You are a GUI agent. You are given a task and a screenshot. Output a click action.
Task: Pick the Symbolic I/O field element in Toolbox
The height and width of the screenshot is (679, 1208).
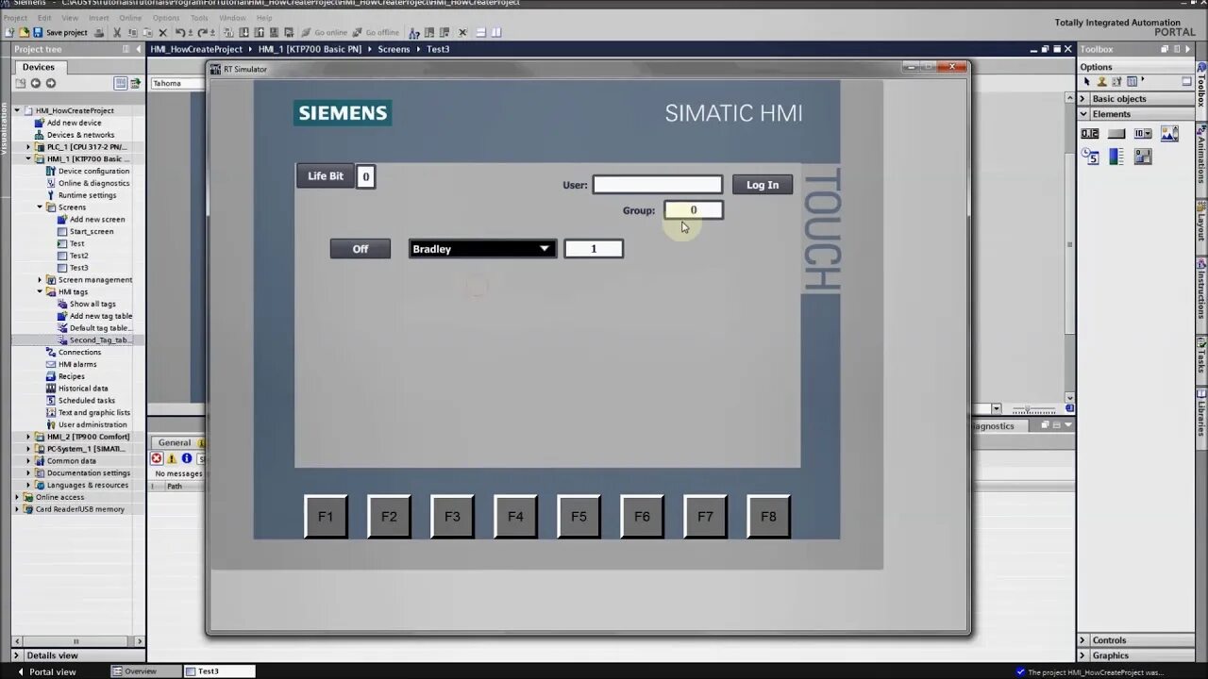click(1143, 134)
